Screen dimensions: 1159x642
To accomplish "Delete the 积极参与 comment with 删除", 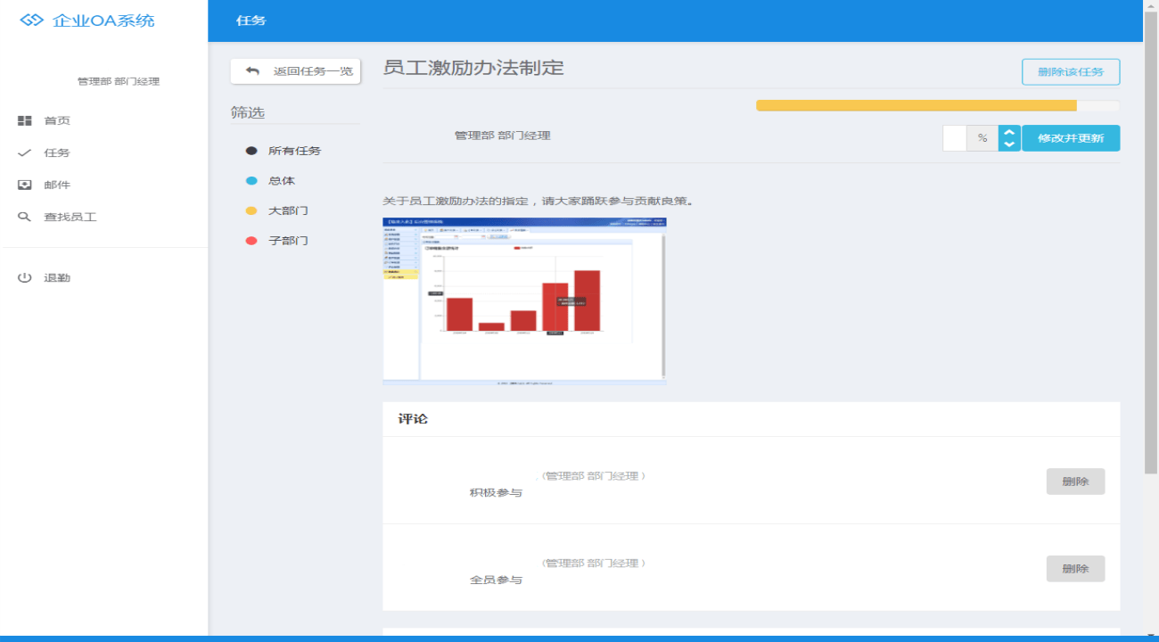I will [x=1075, y=481].
